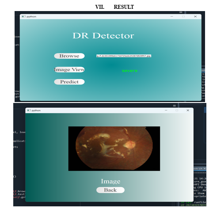Open hamburger menu above image viewer window

(175, 106)
